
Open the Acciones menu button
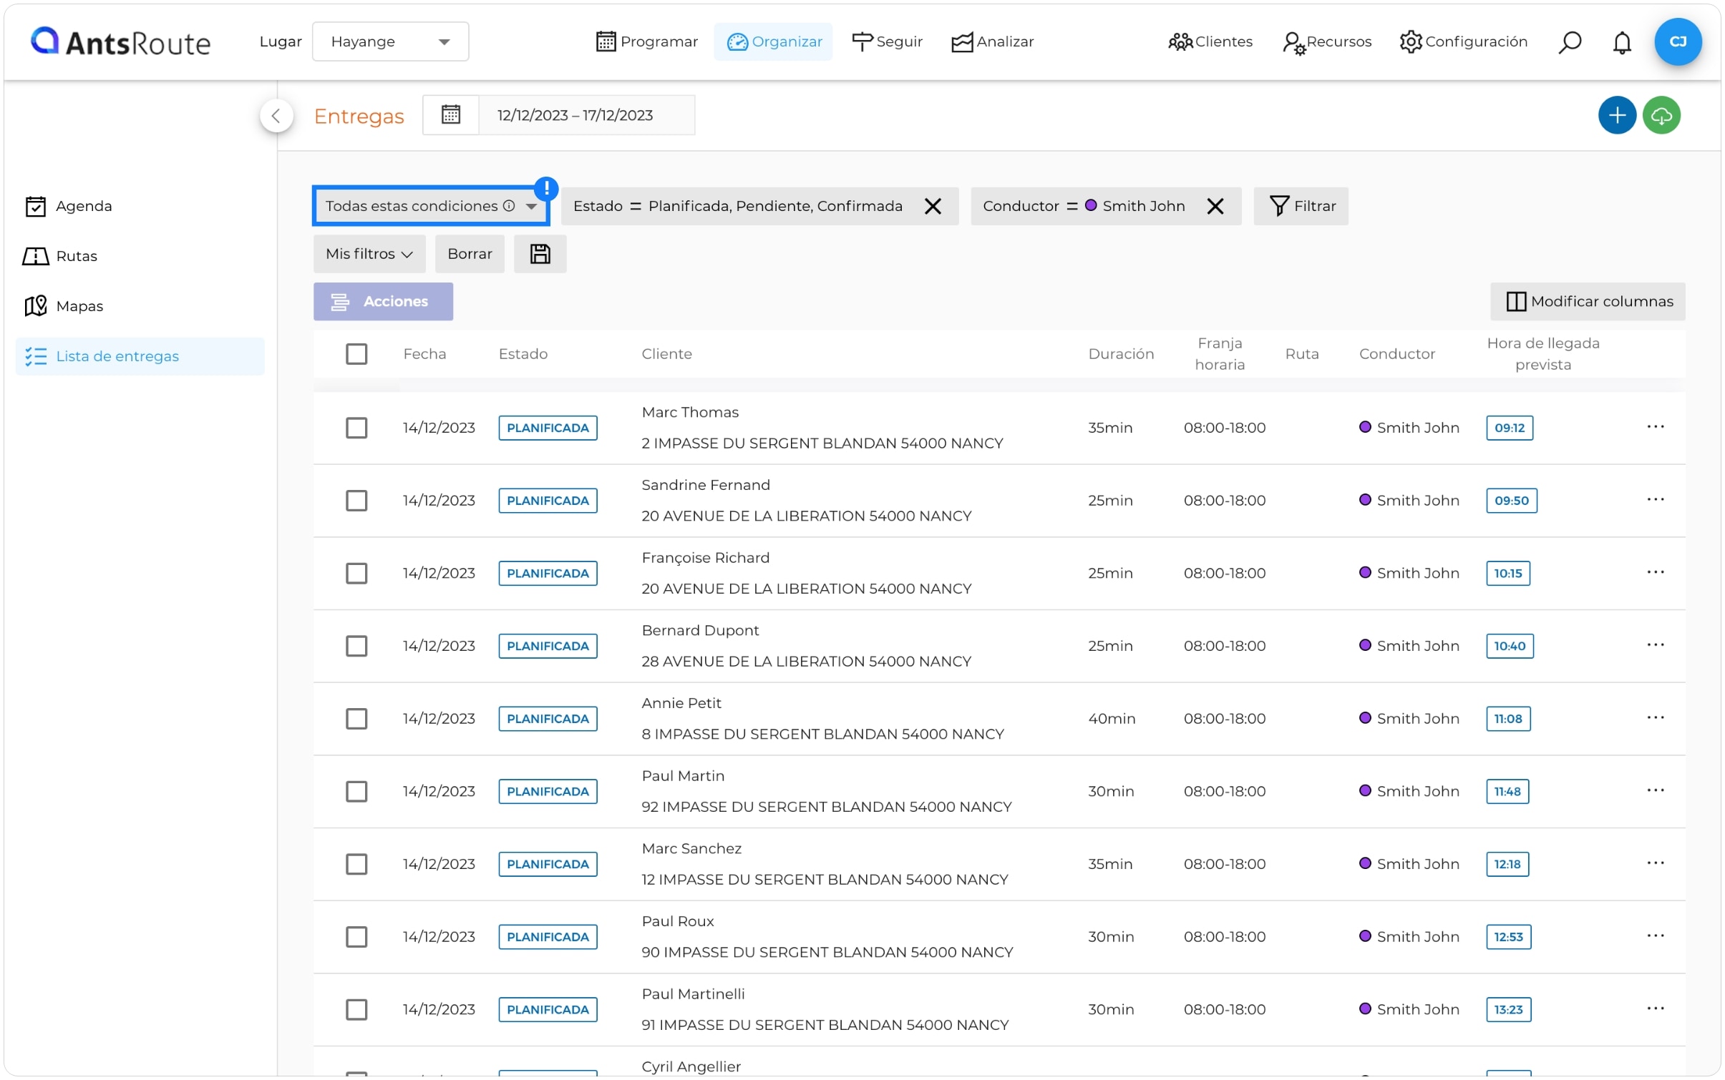pyautogui.click(x=383, y=302)
